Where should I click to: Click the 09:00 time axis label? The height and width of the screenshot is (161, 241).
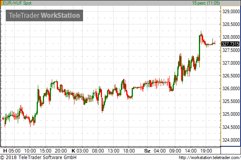pos(175,151)
